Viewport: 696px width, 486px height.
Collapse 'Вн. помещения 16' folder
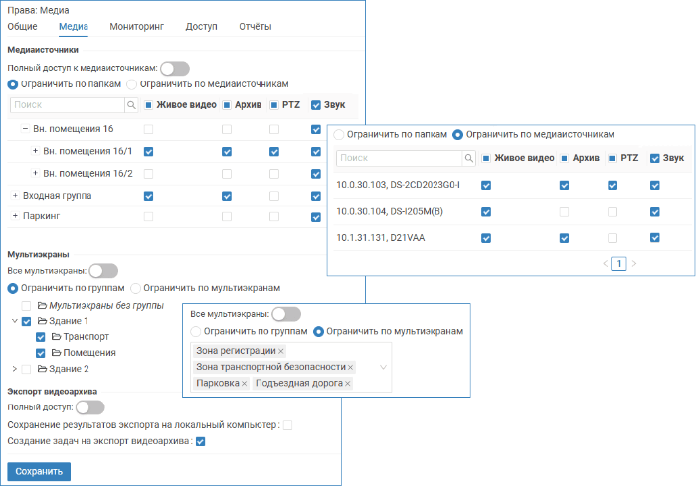point(25,129)
